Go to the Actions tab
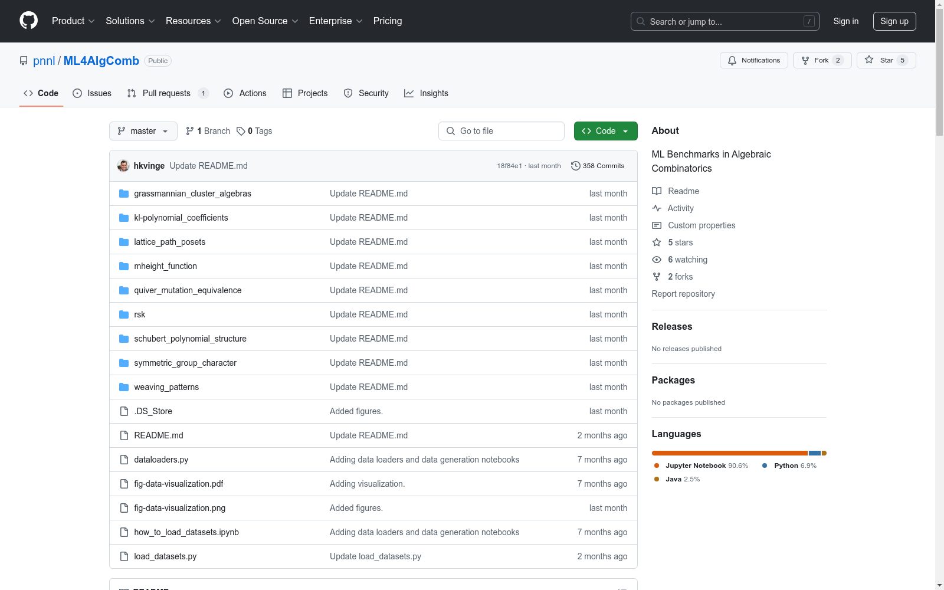944x590 pixels. pyautogui.click(x=245, y=93)
